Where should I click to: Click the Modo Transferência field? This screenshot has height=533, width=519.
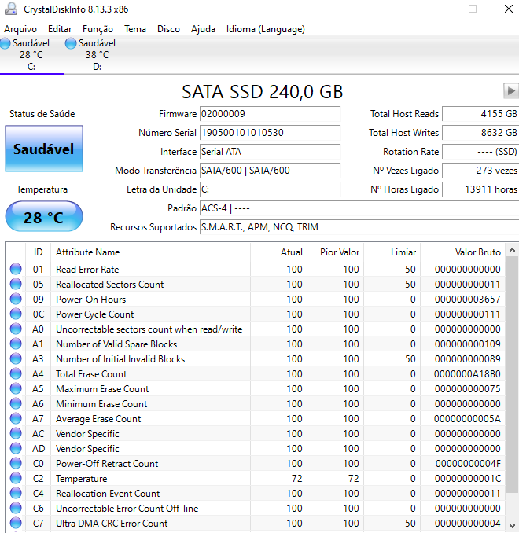pos(271,171)
